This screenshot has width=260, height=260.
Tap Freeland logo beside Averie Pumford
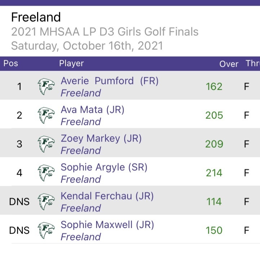click(46, 86)
